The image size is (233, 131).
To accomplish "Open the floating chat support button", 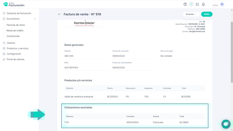I will pos(226,124).
